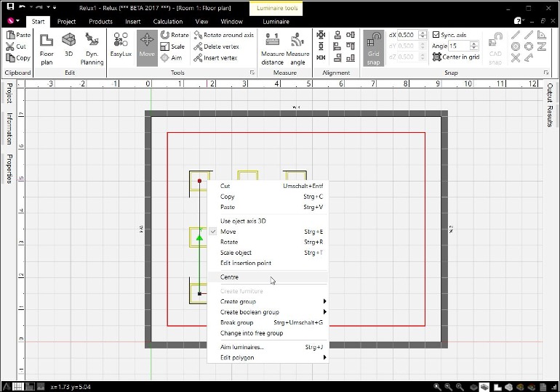Choose Rotate in context menu
560x392 pixels.
268,242
